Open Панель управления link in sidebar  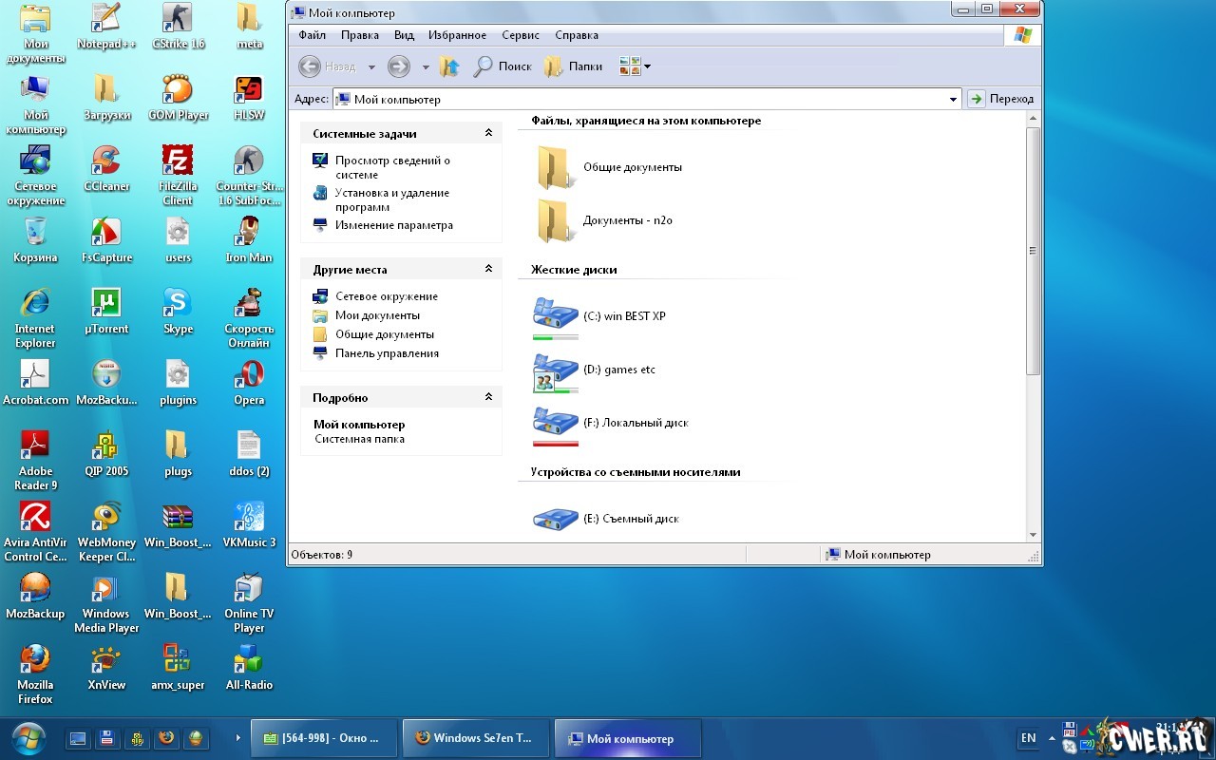[x=387, y=353]
